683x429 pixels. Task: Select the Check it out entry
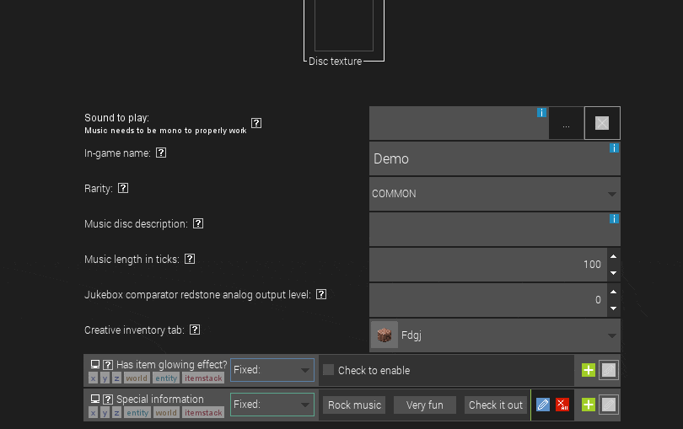pos(496,405)
